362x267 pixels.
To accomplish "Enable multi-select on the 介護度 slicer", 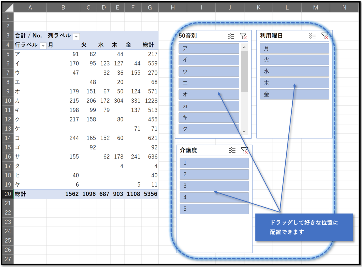I will click(232, 150).
